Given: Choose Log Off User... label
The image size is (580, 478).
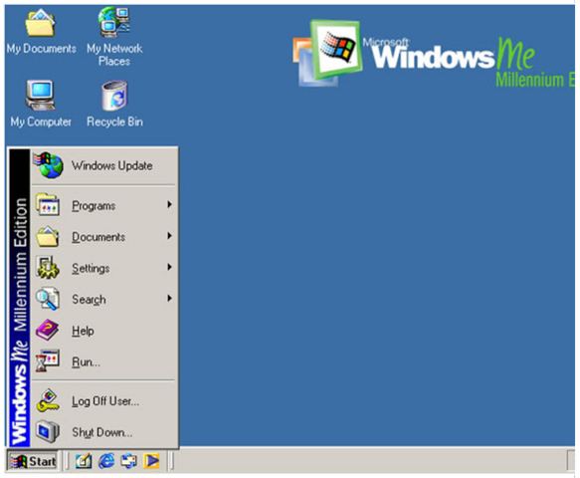Looking at the screenshot, I should pyautogui.click(x=105, y=401).
